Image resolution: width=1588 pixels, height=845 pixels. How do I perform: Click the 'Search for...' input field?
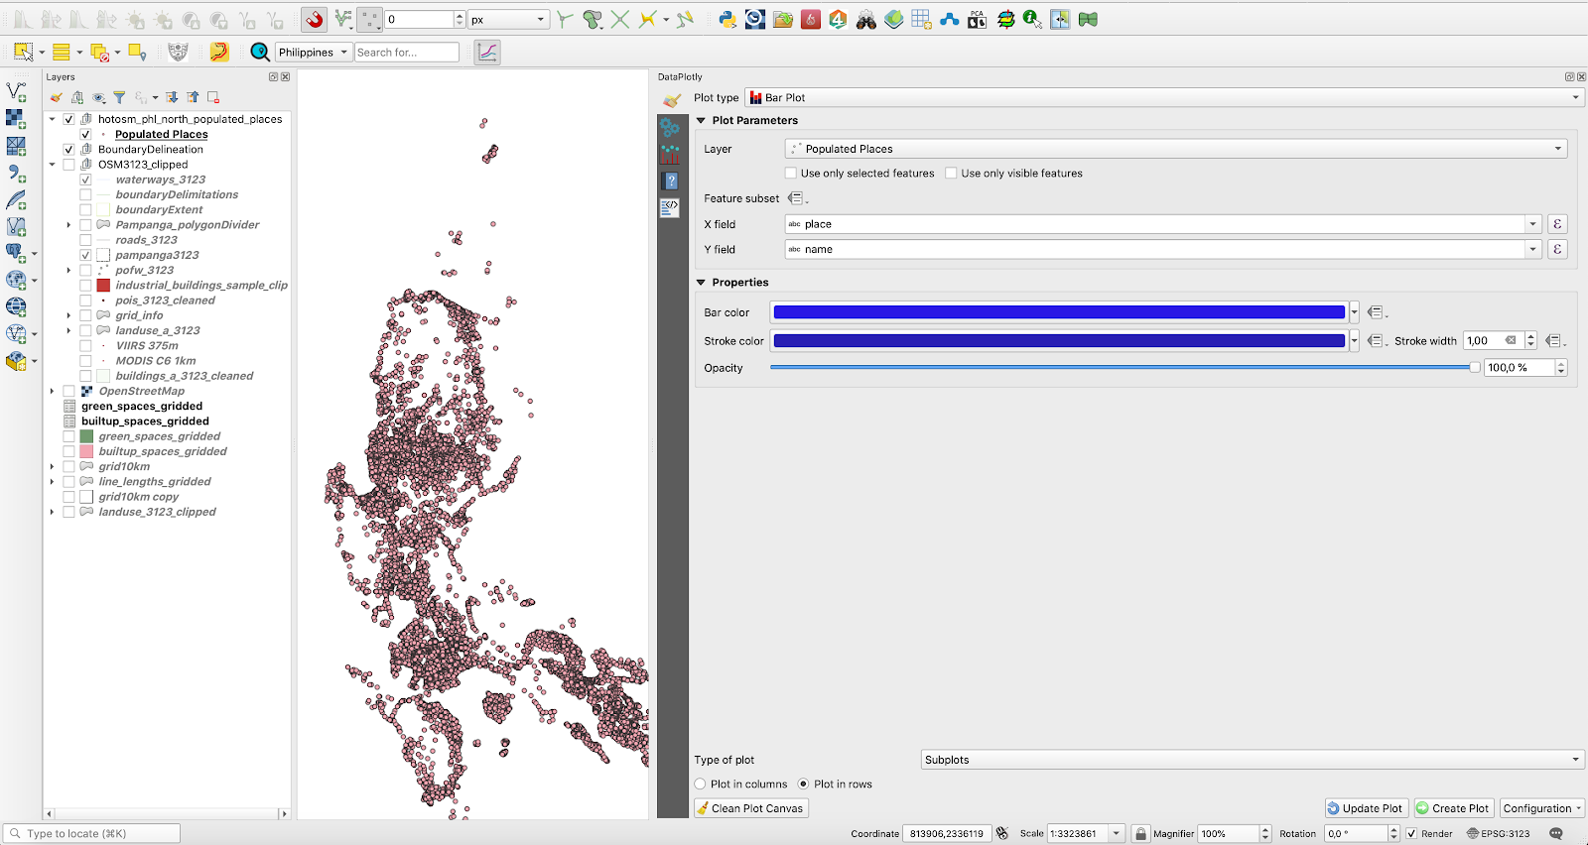tap(407, 53)
